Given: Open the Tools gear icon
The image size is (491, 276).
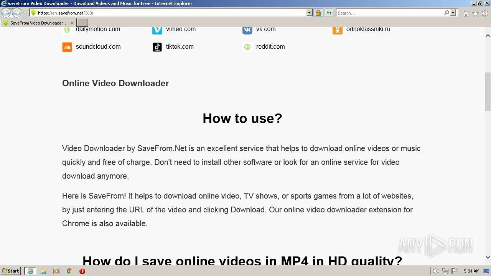Looking at the screenshot, I should 485,13.
